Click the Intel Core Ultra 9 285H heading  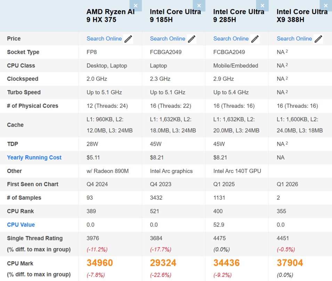coord(238,16)
